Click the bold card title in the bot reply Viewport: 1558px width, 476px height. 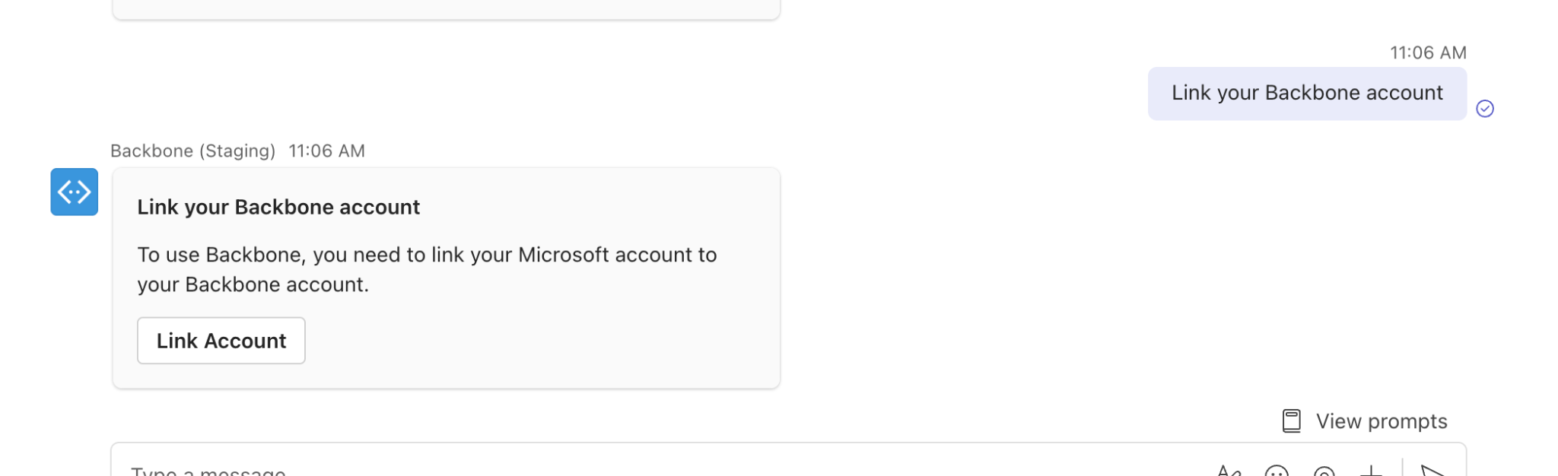278,207
